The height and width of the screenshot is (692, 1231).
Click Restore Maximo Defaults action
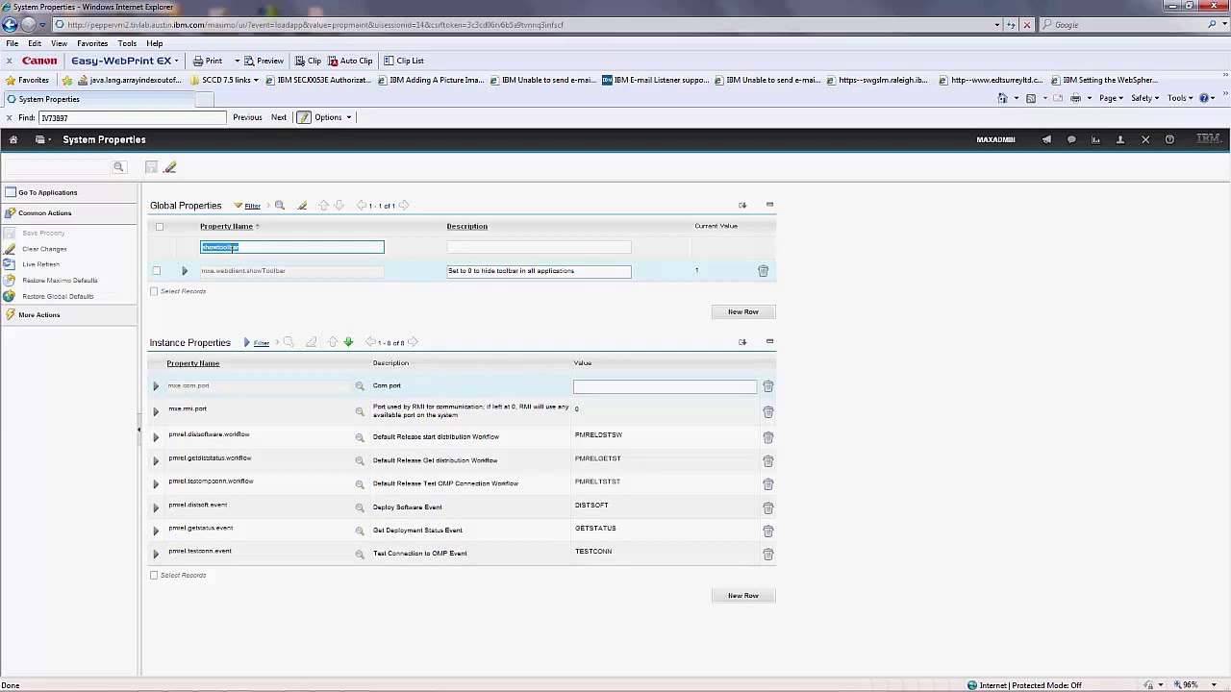point(60,281)
